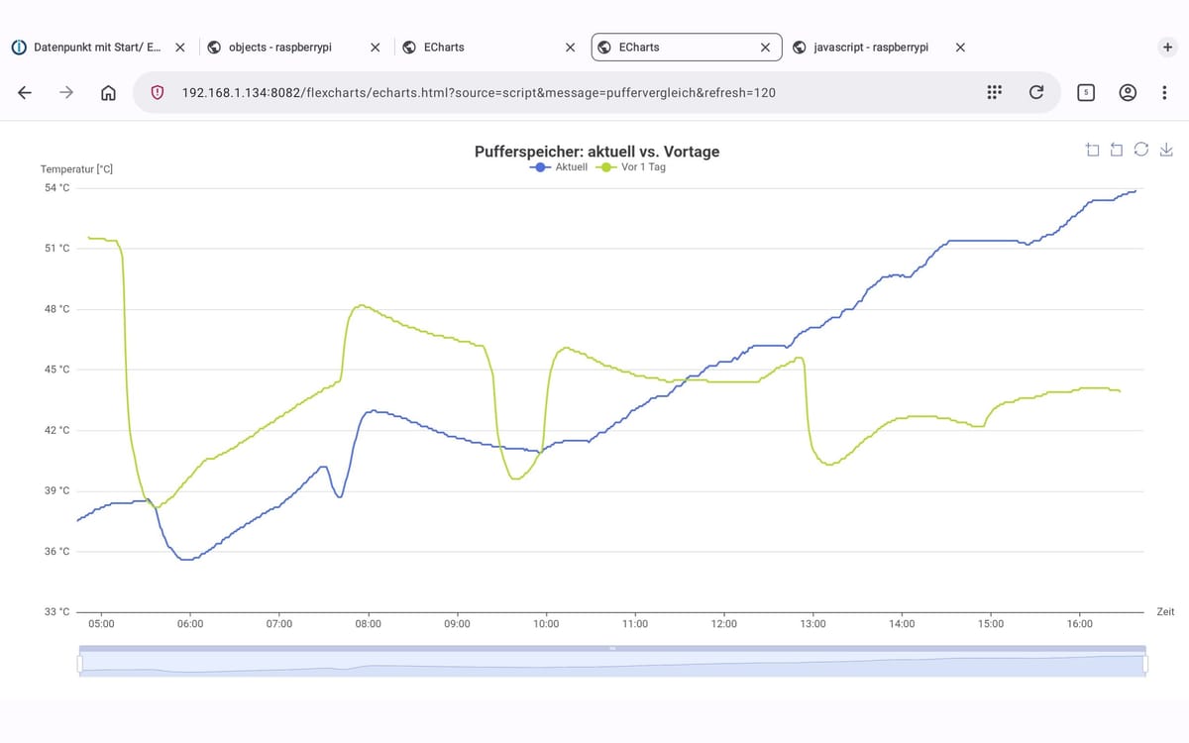This screenshot has width=1189, height=743.
Task: Switch to the 'objects - raspberrypi' tab
Action: 280,47
